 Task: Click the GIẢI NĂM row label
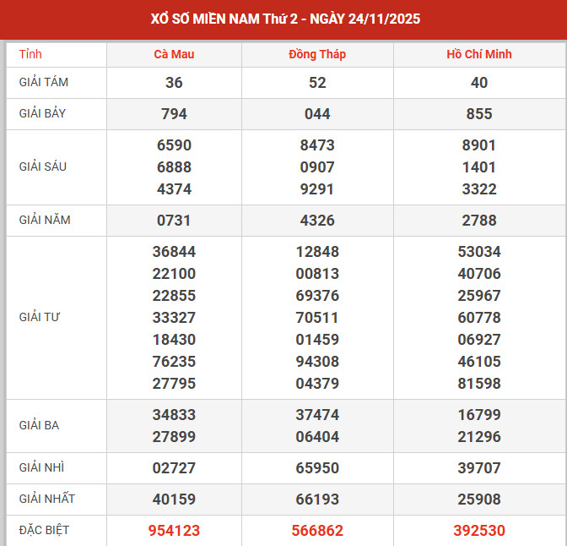coord(45,220)
